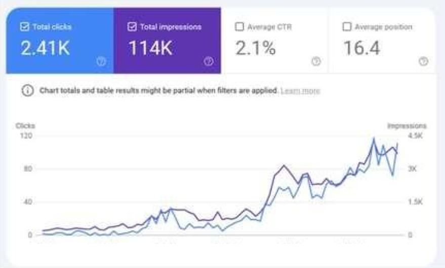Uncheck the Total clicks checkbox
The width and height of the screenshot is (445, 268).
24,27
